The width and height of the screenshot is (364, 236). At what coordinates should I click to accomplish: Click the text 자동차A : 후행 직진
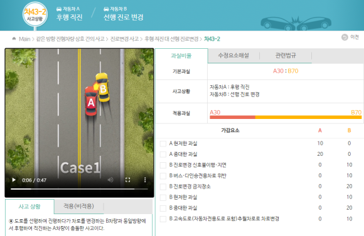pos(230,87)
